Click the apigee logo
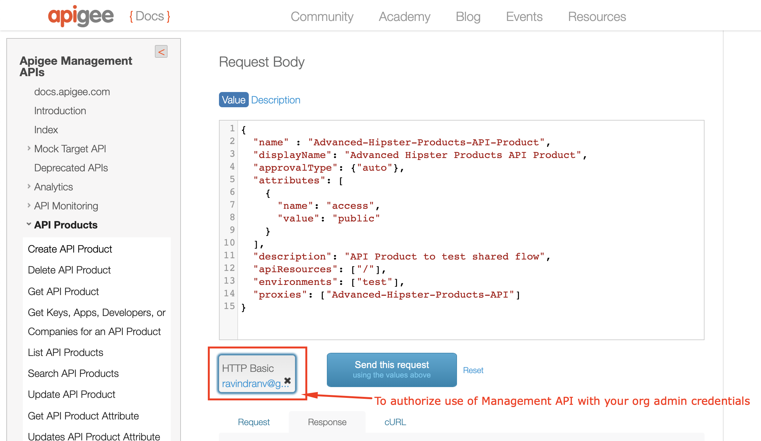 tap(81, 16)
